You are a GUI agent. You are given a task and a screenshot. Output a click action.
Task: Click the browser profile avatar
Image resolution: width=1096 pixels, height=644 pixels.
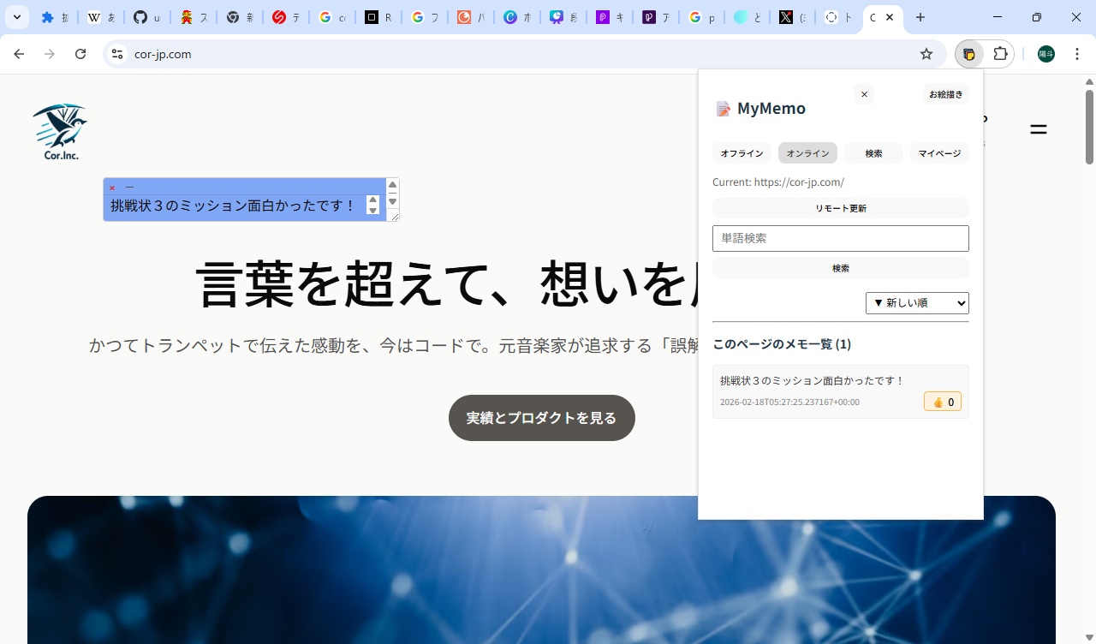pos(1045,53)
